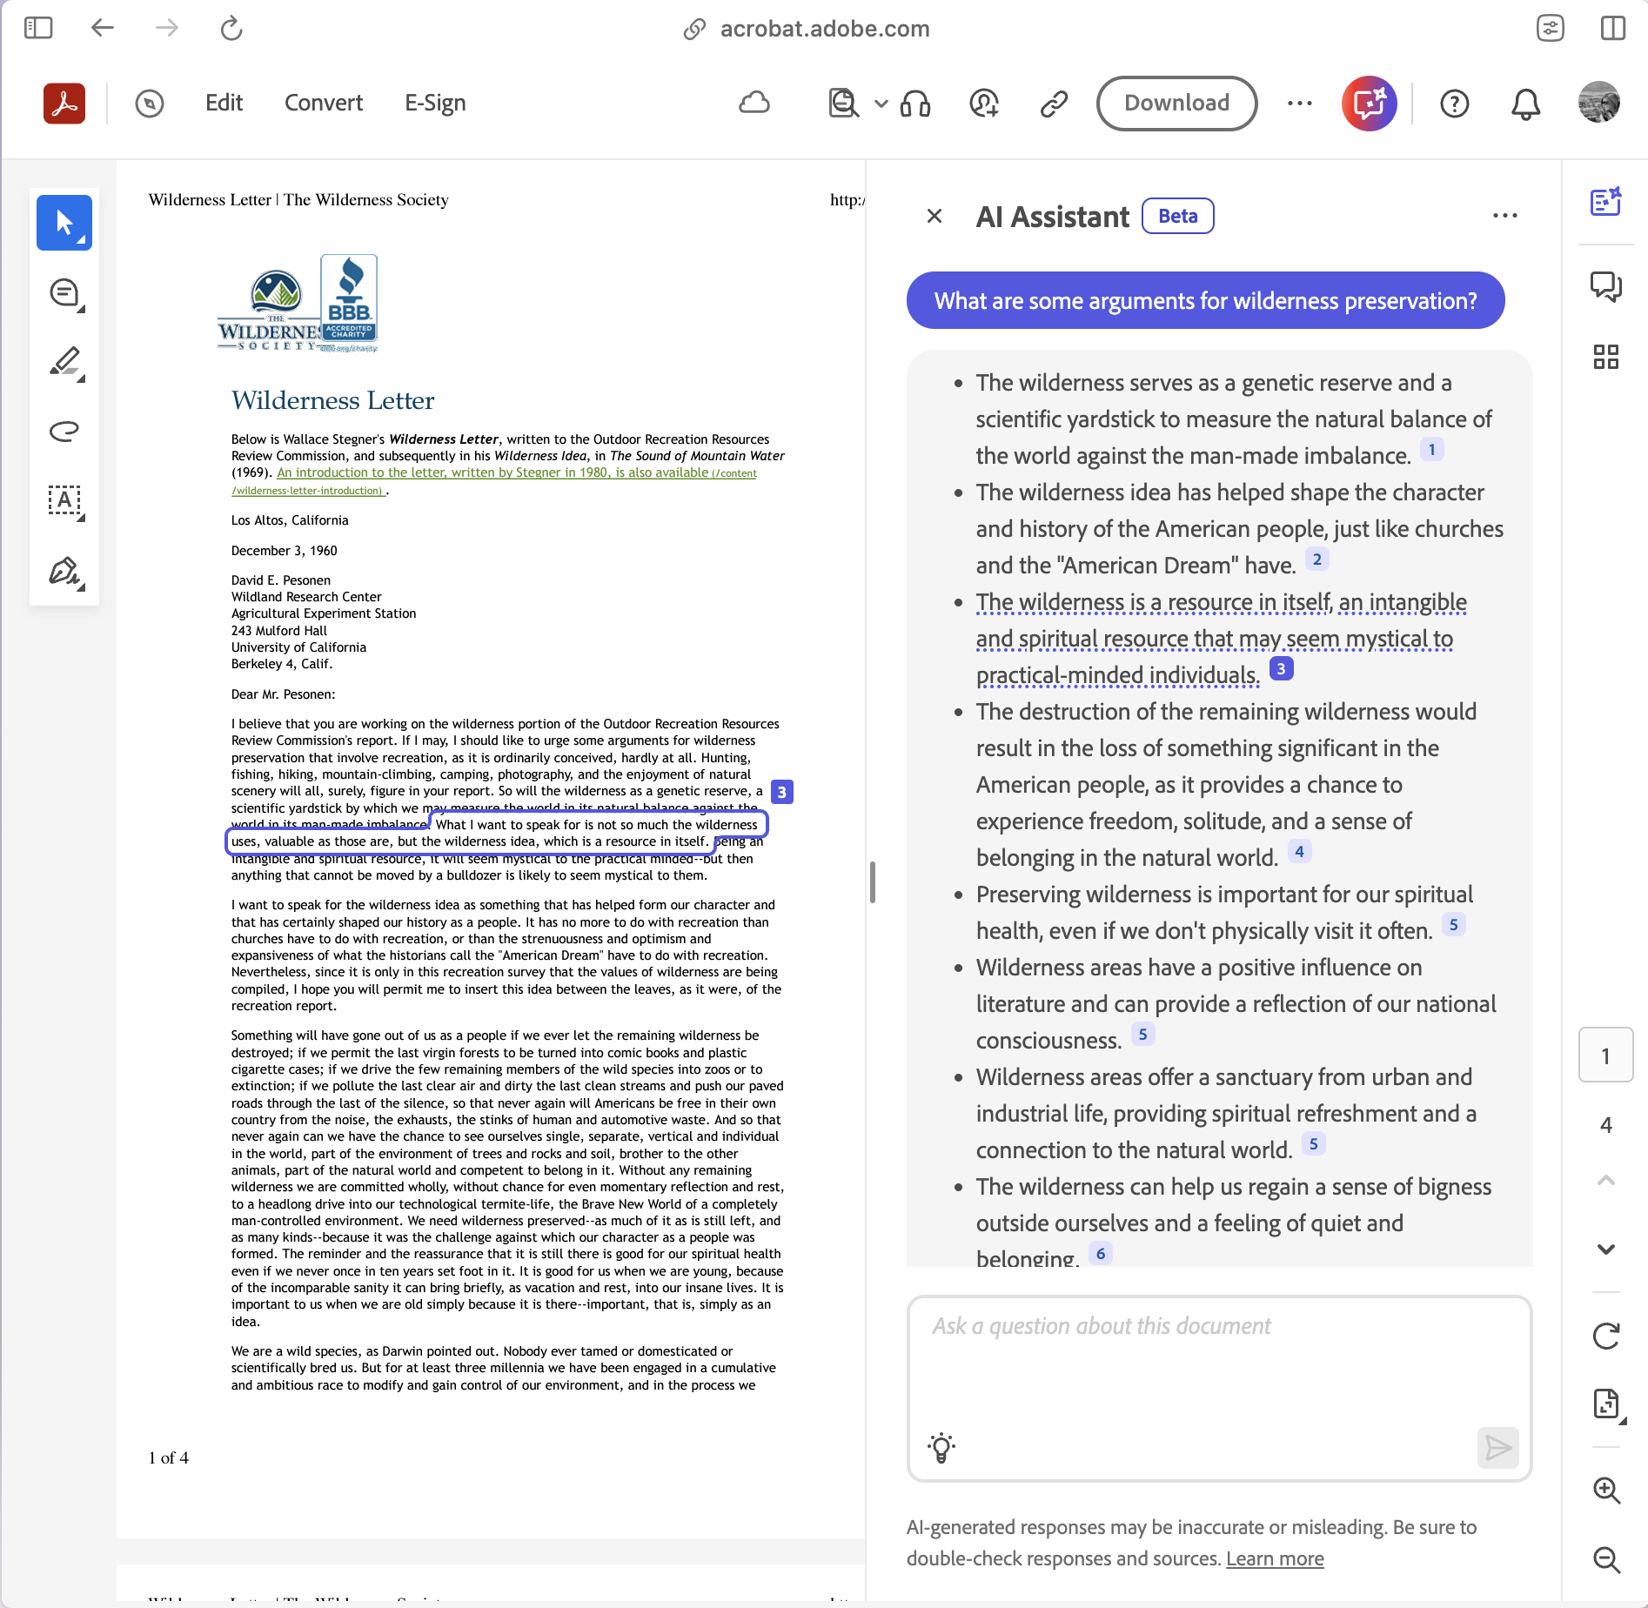Open the Convert menu
1648x1608 pixels.
click(x=323, y=104)
